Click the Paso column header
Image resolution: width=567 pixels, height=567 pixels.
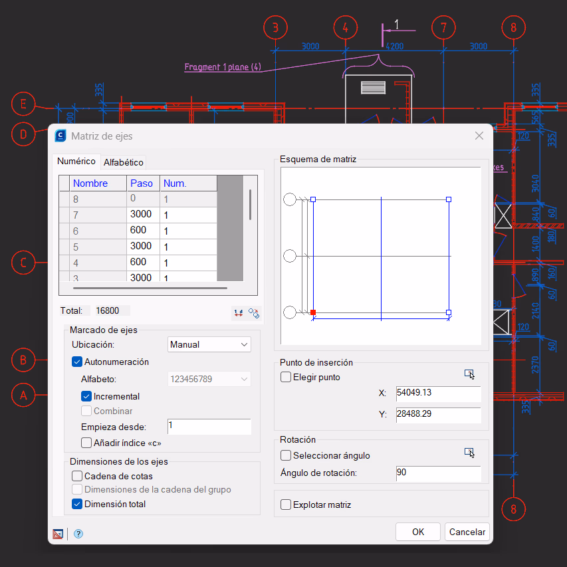coord(143,183)
